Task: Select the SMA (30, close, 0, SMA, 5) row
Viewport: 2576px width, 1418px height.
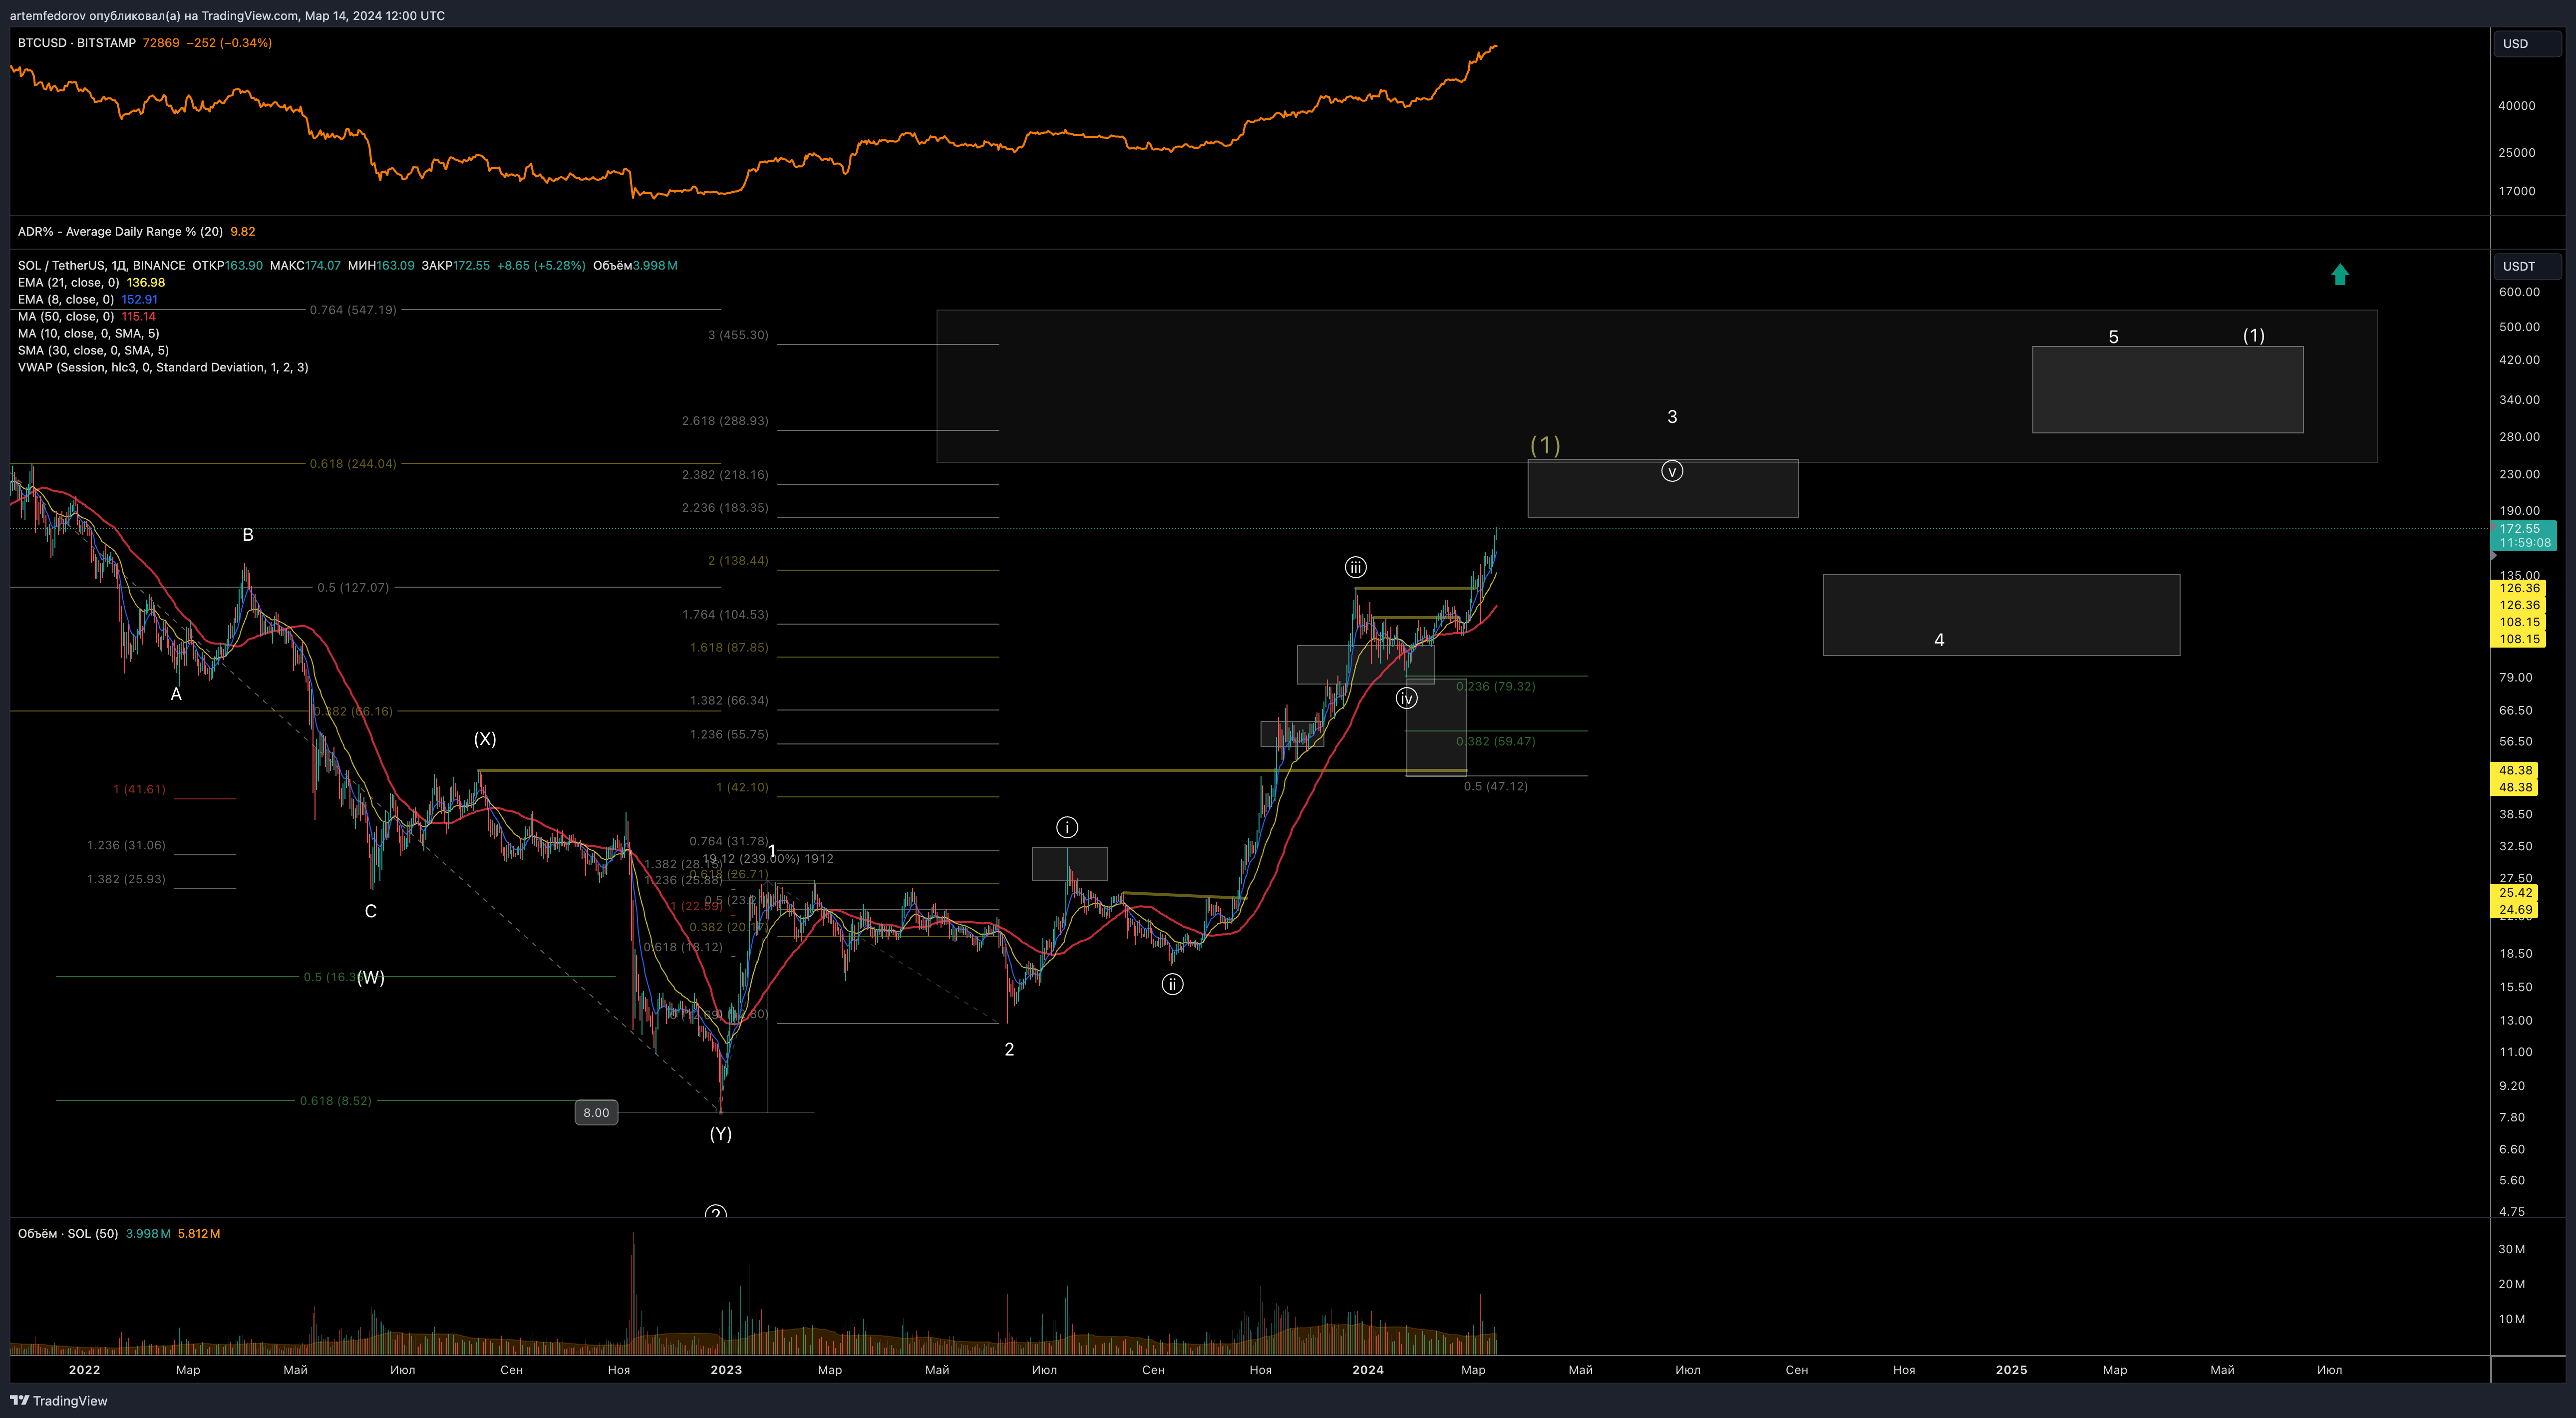Action: tap(93, 350)
